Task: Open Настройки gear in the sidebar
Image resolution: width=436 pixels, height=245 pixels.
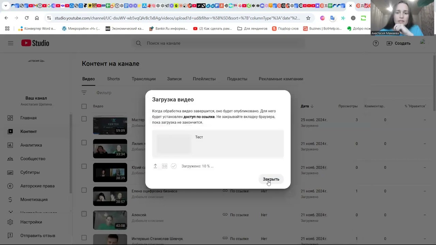Action: (x=10, y=222)
